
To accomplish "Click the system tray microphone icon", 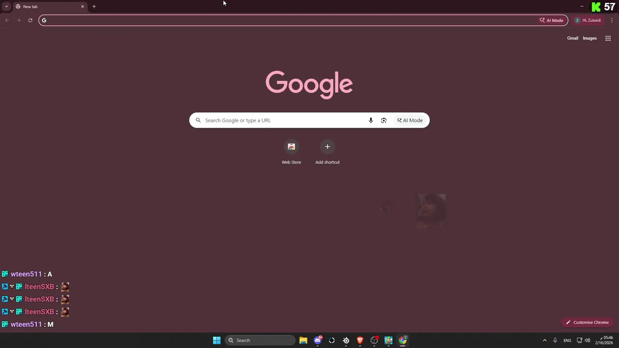I will pos(555,340).
